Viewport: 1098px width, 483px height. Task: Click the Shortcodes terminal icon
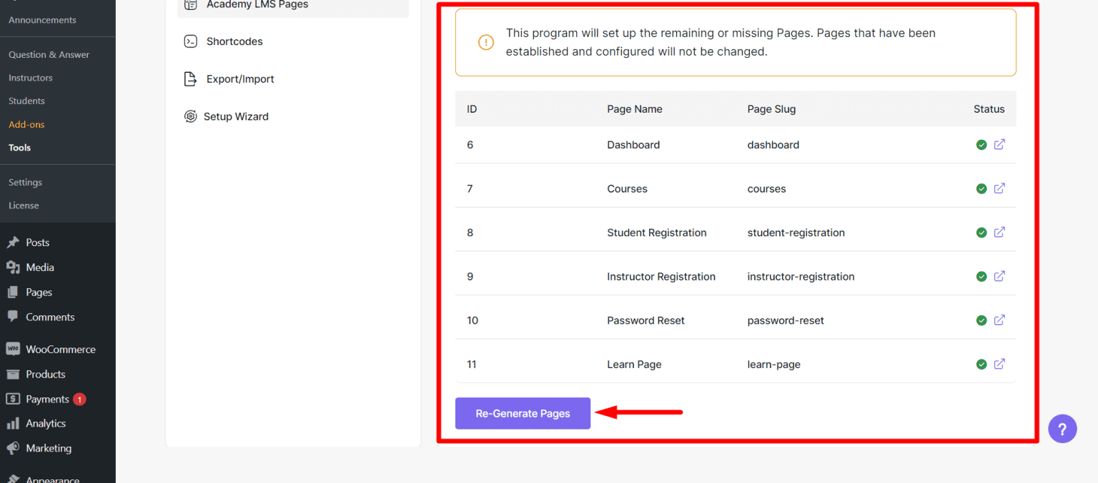(190, 41)
